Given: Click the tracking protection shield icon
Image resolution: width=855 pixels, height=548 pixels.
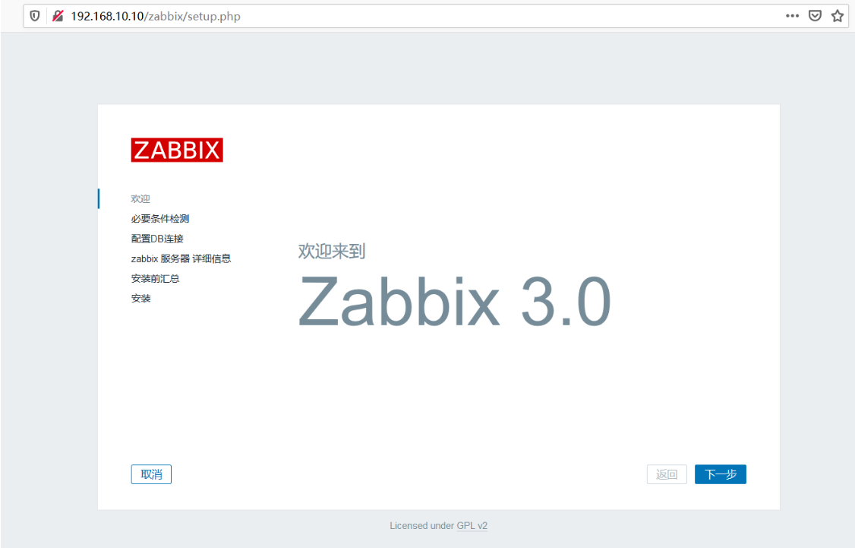Looking at the screenshot, I should click(35, 16).
